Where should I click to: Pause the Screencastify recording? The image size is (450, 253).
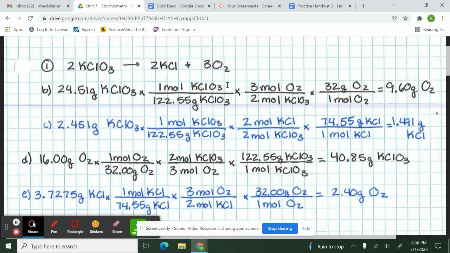coord(16,222)
